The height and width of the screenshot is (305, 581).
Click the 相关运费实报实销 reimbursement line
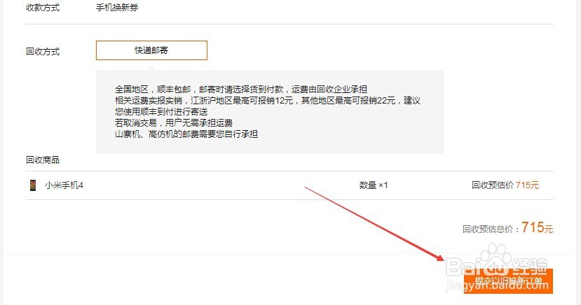(x=268, y=101)
